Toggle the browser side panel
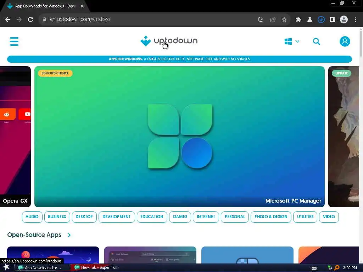The height and width of the screenshot is (272, 363). (333, 20)
